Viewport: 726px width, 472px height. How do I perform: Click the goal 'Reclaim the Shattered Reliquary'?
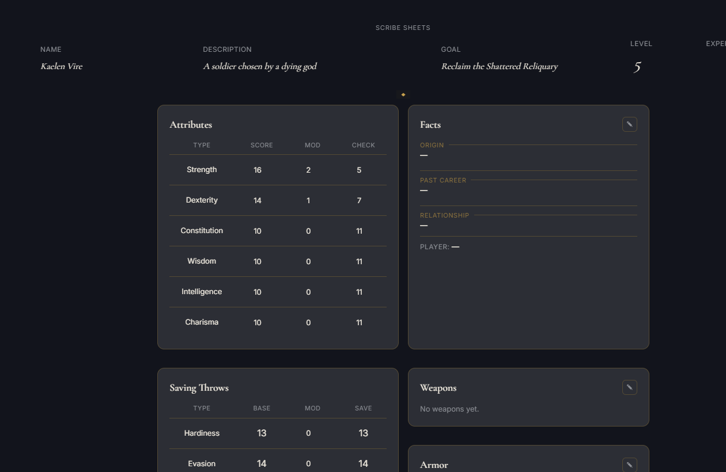click(x=500, y=66)
